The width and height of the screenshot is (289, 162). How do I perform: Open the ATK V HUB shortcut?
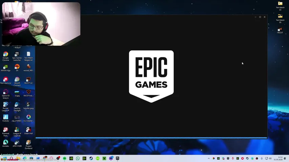pyautogui.click(x=17, y=143)
